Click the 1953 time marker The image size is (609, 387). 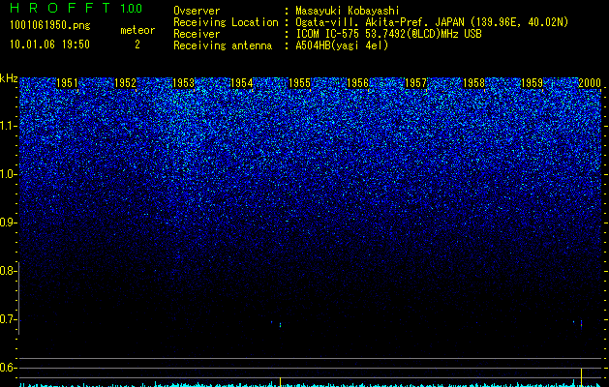183,83
